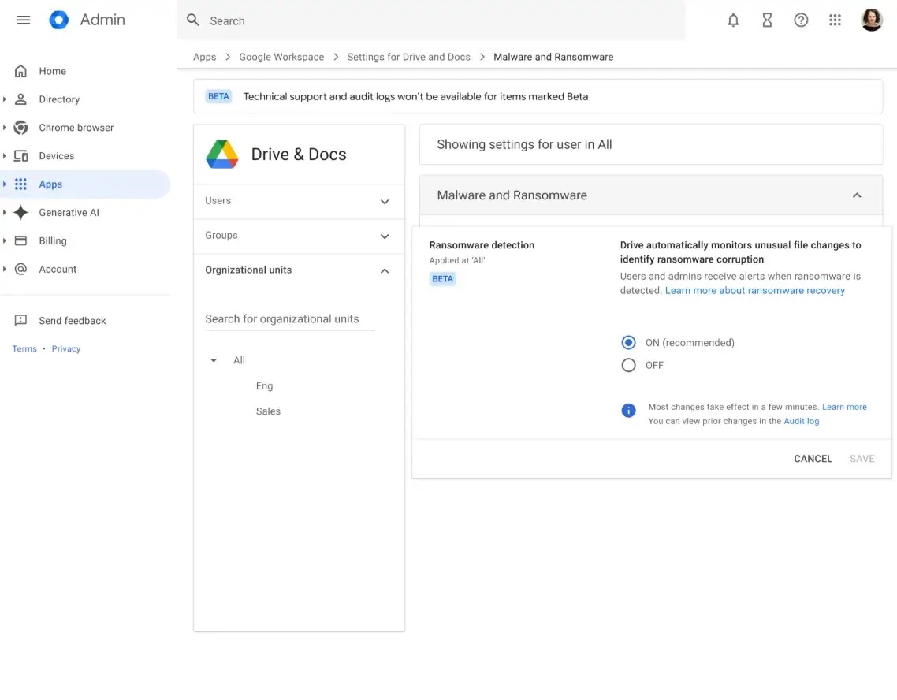The image size is (897, 700).
Task: Select the OFF radio button
Action: click(628, 365)
